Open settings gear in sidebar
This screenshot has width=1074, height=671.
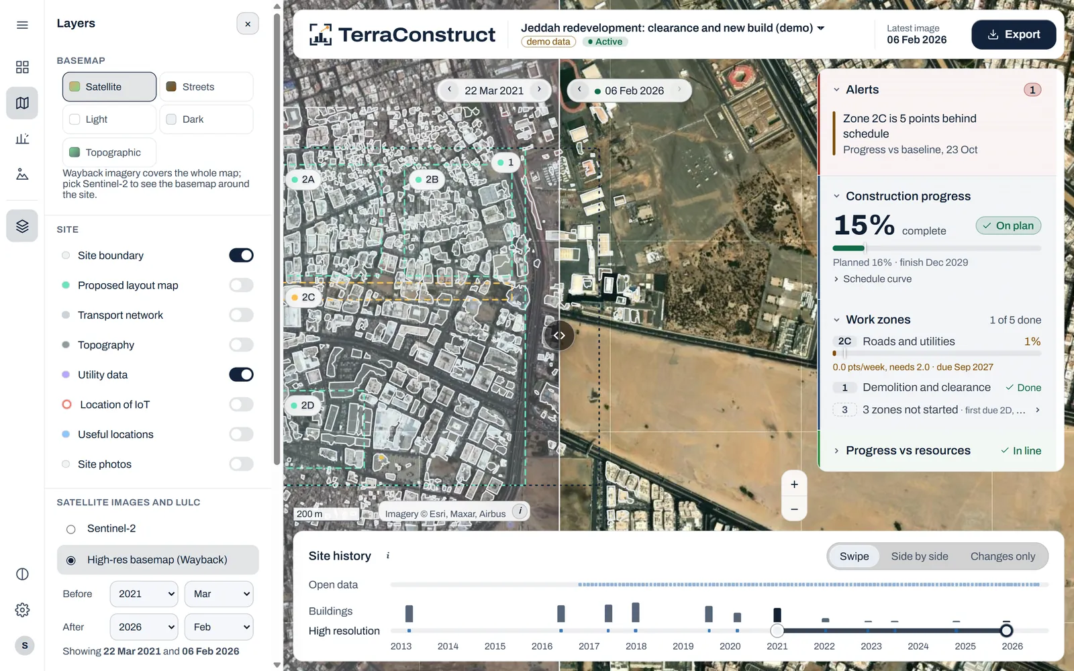22,610
